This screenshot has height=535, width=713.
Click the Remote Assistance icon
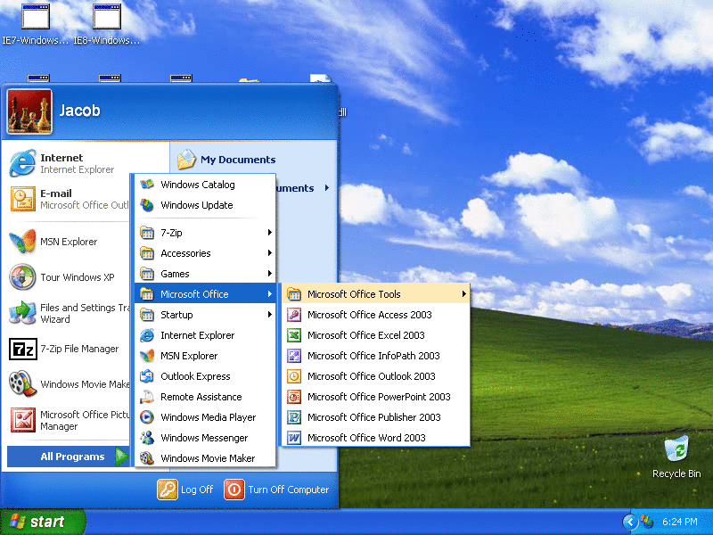[147, 397]
